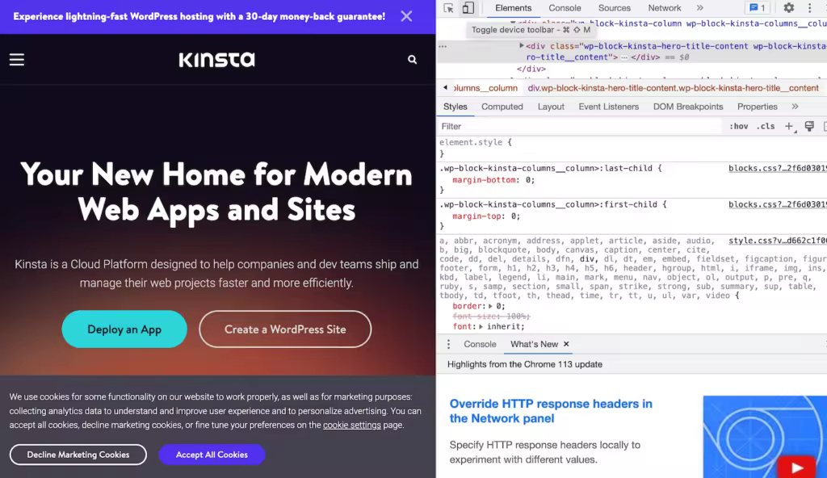
Task: Open DevTools settings gear
Action: 788,8
